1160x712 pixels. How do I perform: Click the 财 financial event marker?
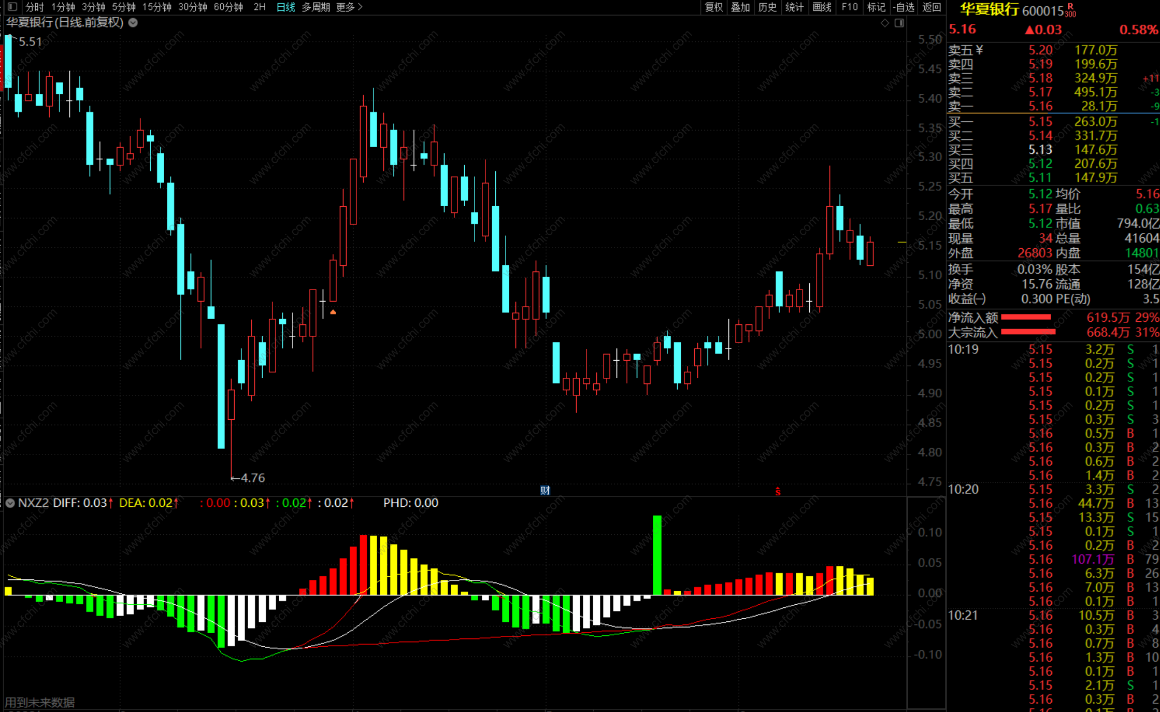tap(545, 490)
